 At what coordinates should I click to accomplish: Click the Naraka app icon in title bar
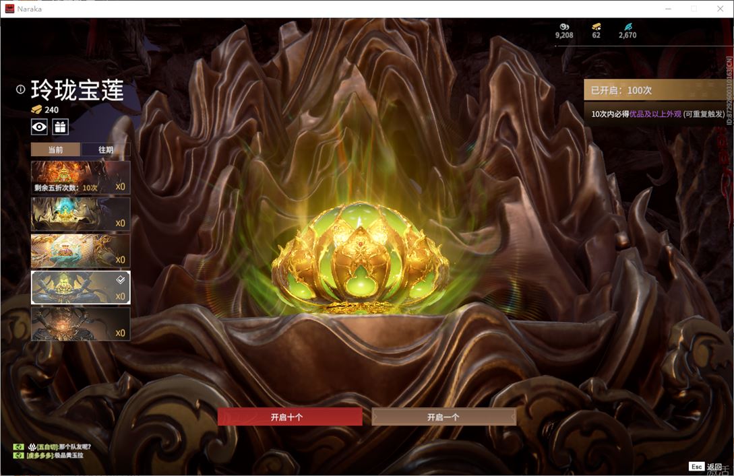tap(9, 9)
